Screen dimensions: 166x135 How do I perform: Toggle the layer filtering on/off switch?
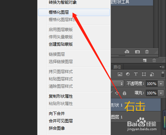click(163, 74)
